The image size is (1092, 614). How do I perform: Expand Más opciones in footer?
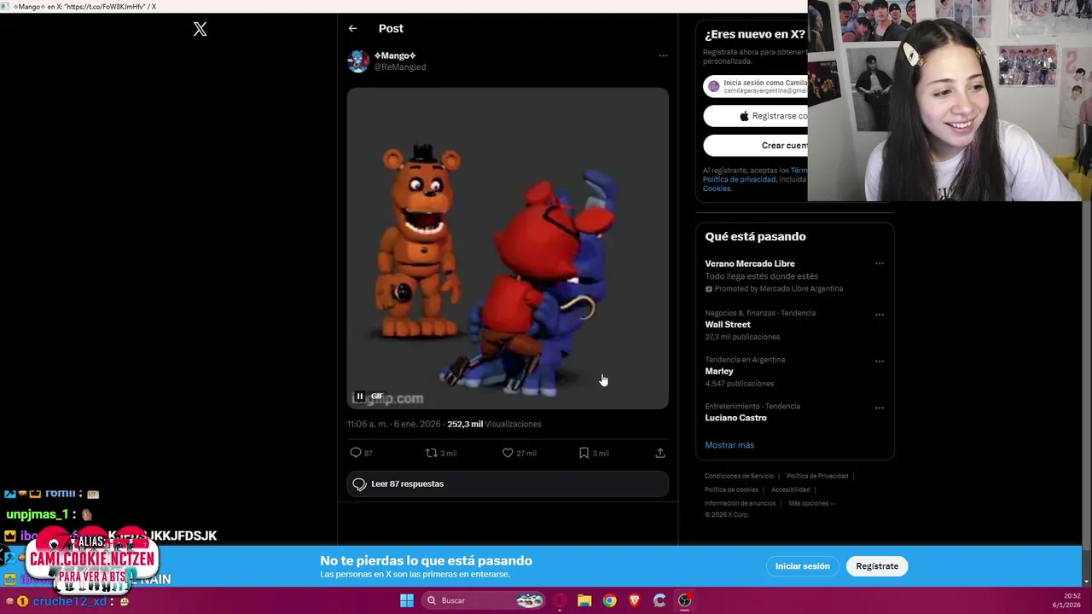tap(812, 503)
